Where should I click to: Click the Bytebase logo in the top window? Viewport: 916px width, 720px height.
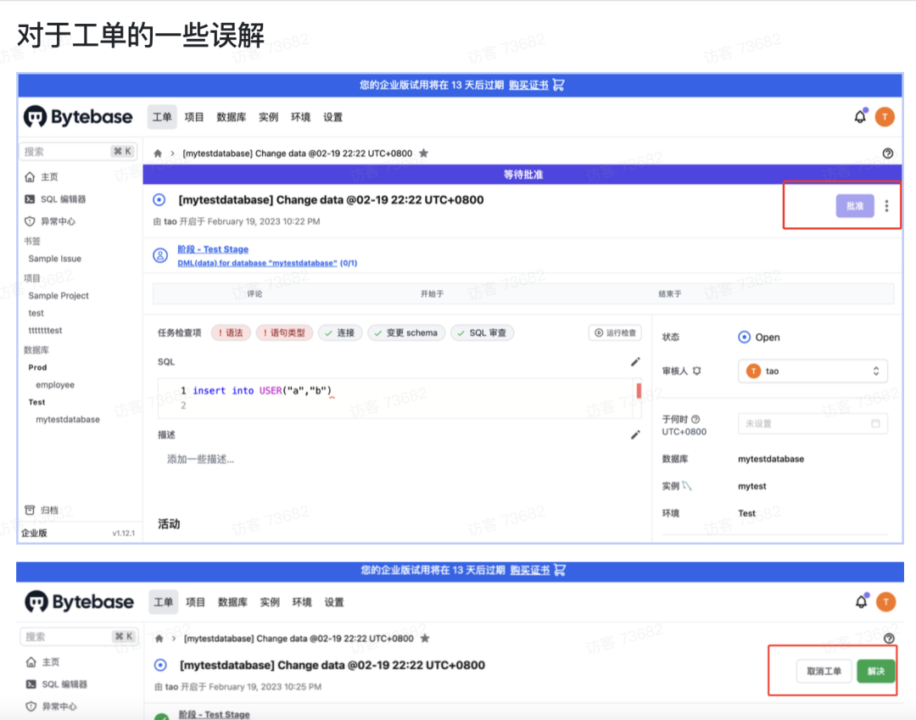pos(78,117)
